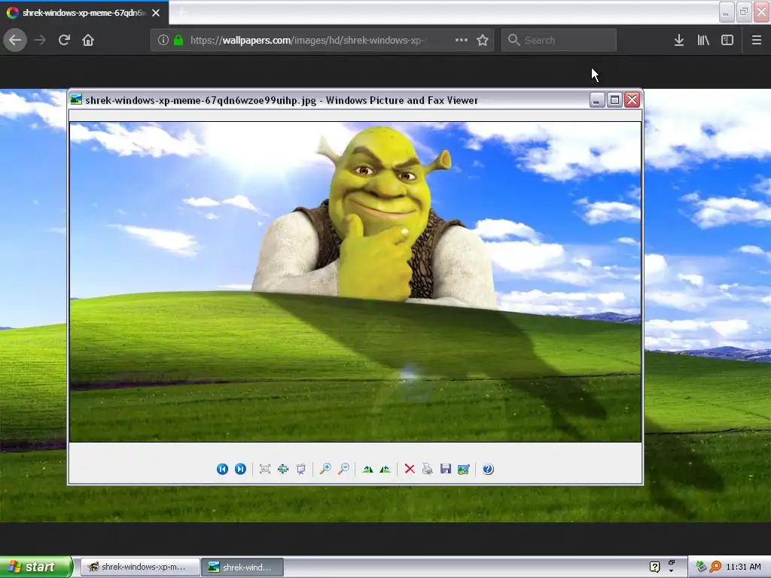The width and height of the screenshot is (771, 578).
Task: Close the shrek-windows-xp-meme browser tab
Action: coord(156,13)
